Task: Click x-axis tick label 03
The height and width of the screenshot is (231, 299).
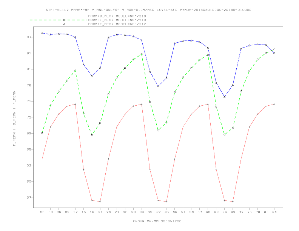Action: pos(50,212)
